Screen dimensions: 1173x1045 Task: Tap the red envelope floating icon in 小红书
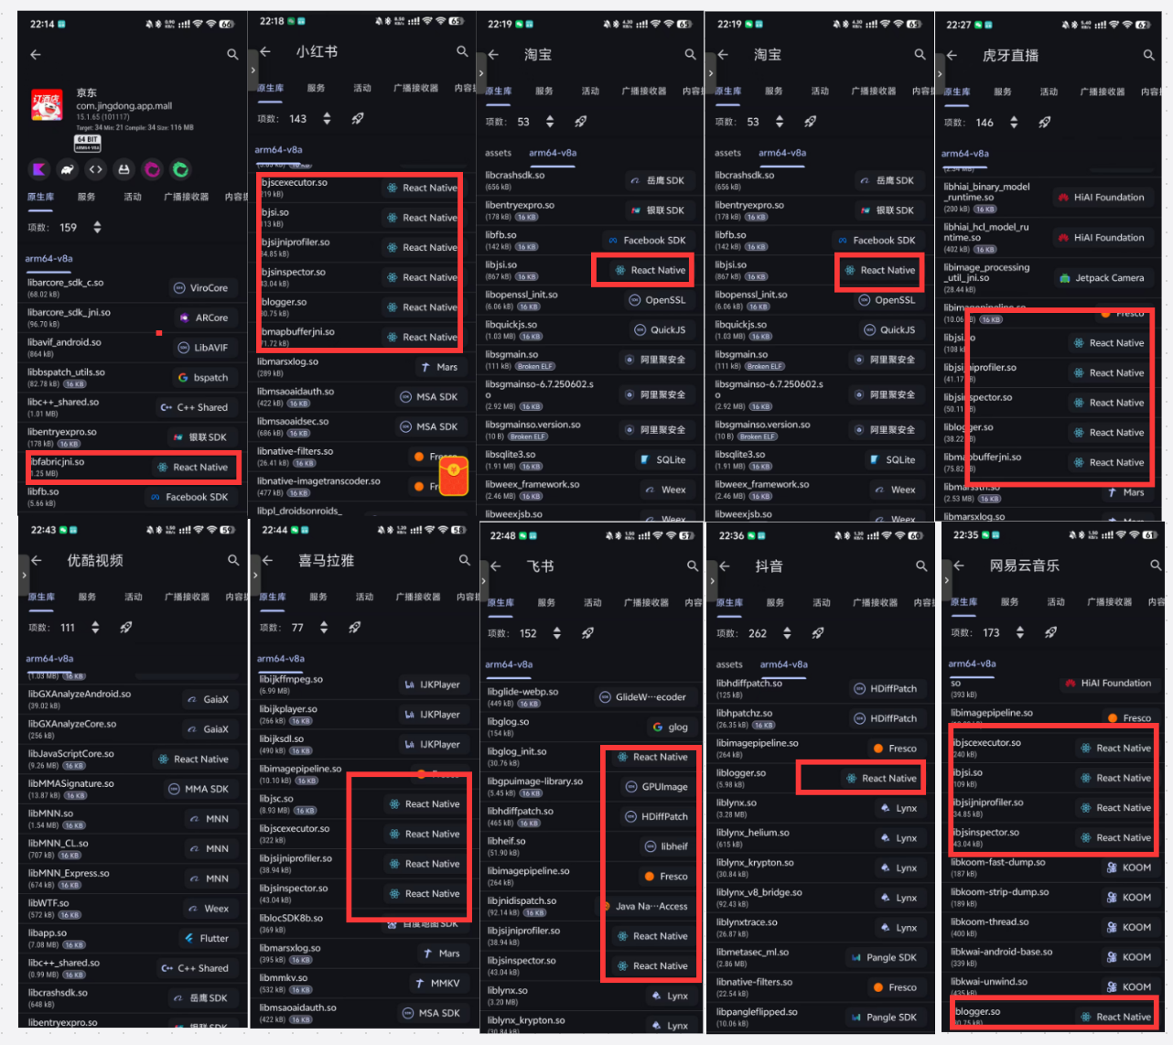[454, 477]
